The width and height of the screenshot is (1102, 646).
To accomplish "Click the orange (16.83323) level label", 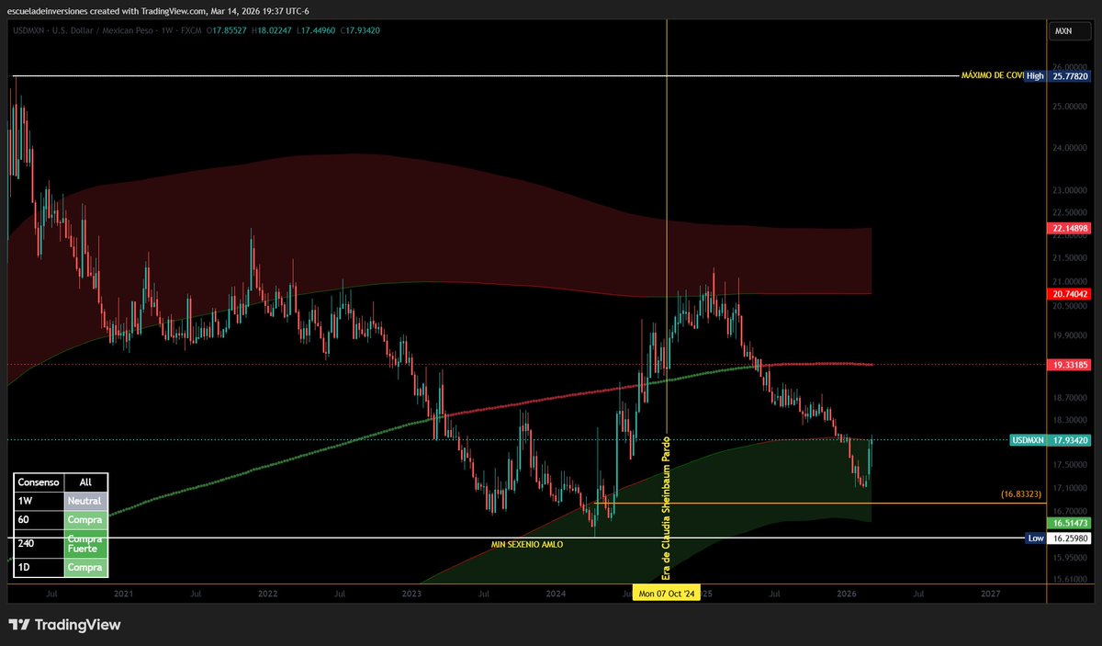I will click(1022, 494).
